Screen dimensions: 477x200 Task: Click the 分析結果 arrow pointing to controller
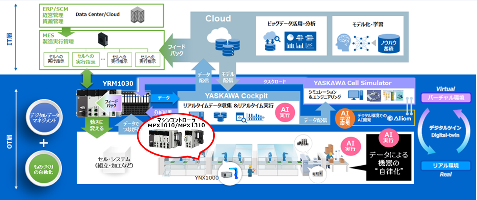[162, 112]
